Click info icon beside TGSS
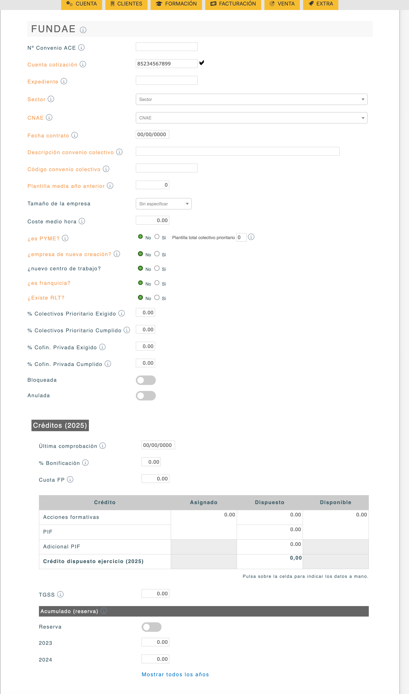 click(60, 594)
